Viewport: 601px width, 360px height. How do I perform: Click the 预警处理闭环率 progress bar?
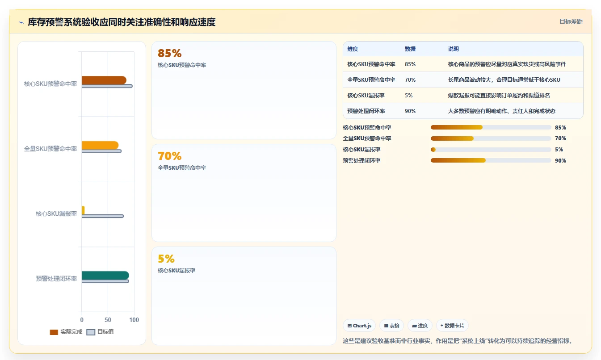point(491,160)
